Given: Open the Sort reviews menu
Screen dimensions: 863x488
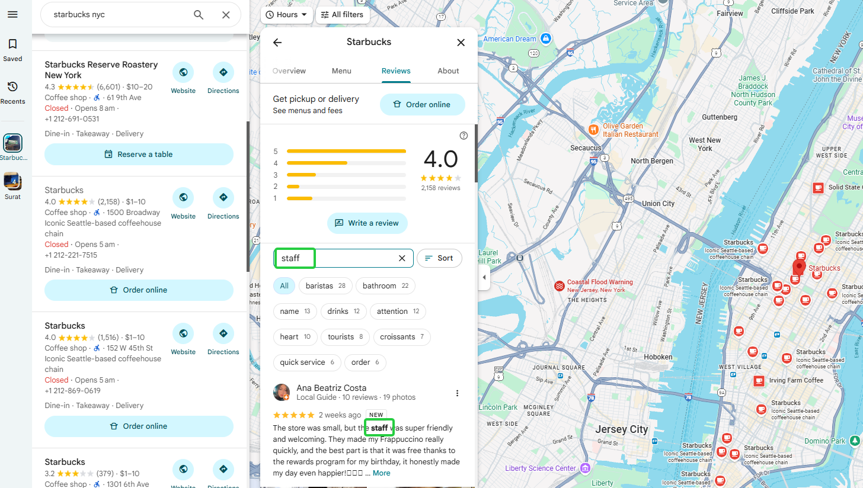Looking at the screenshot, I should point(439,258).
